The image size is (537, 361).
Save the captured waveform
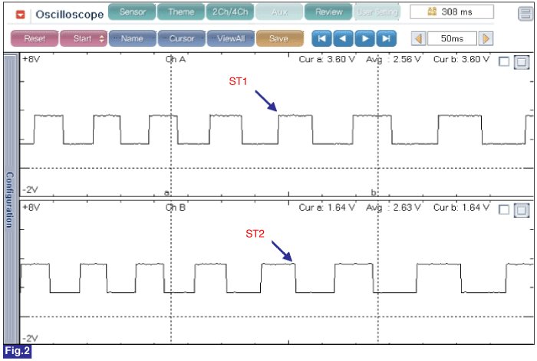[x=278, y=38]
